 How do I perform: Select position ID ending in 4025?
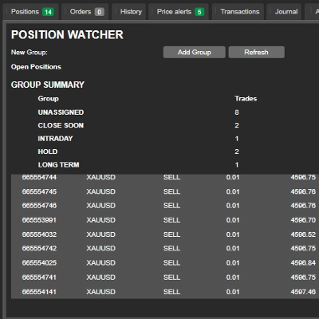click(39, 263)
